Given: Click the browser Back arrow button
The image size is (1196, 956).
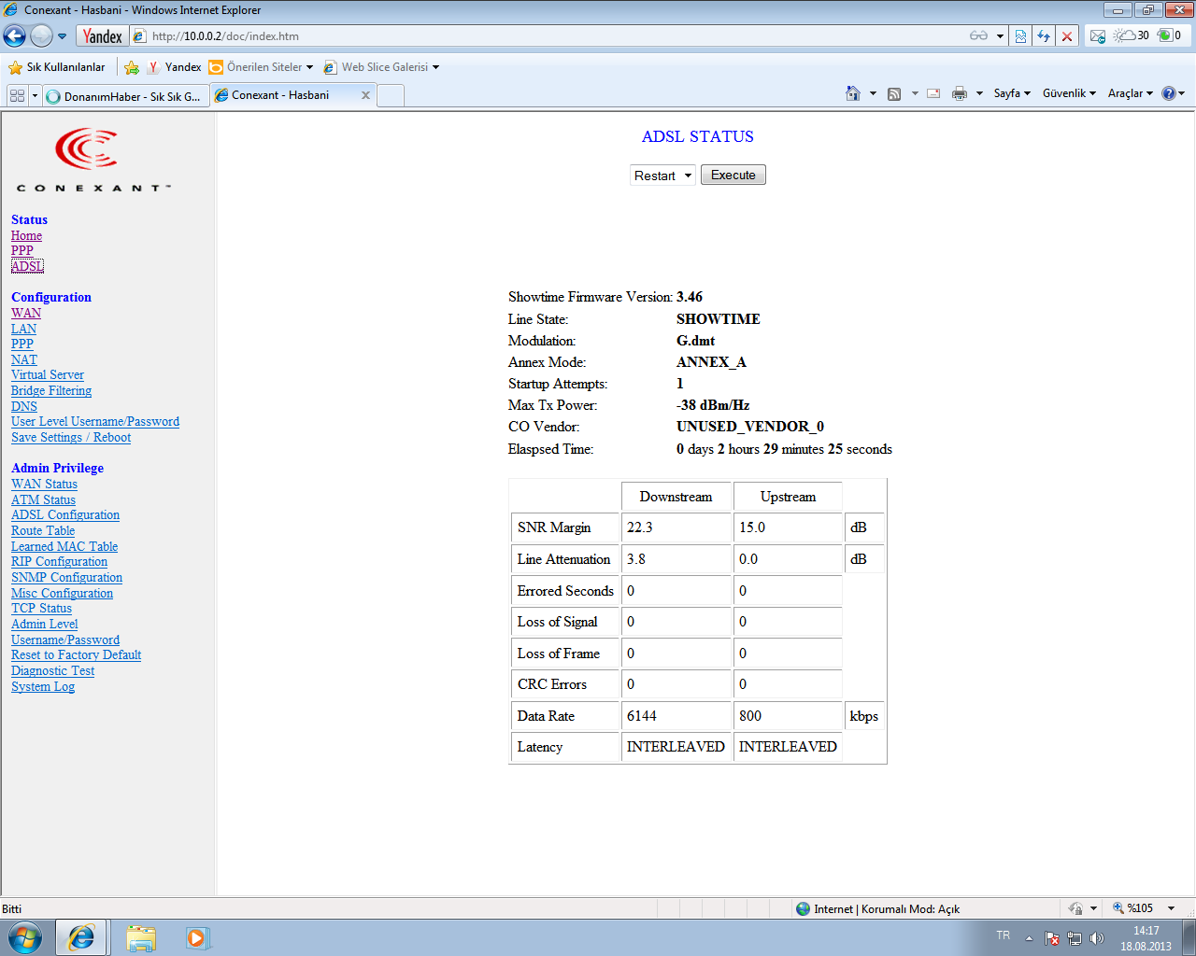Looking at the screenshot, I should [x=15, y=36].
